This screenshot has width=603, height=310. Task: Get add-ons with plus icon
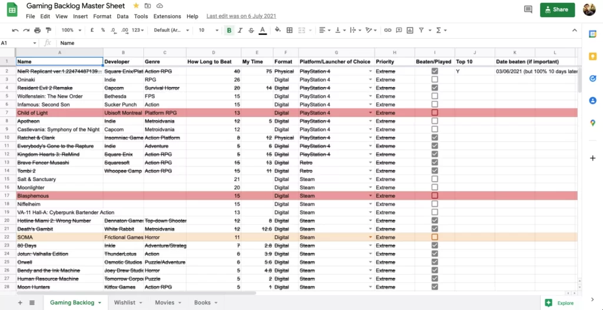(x=592, y=158)
